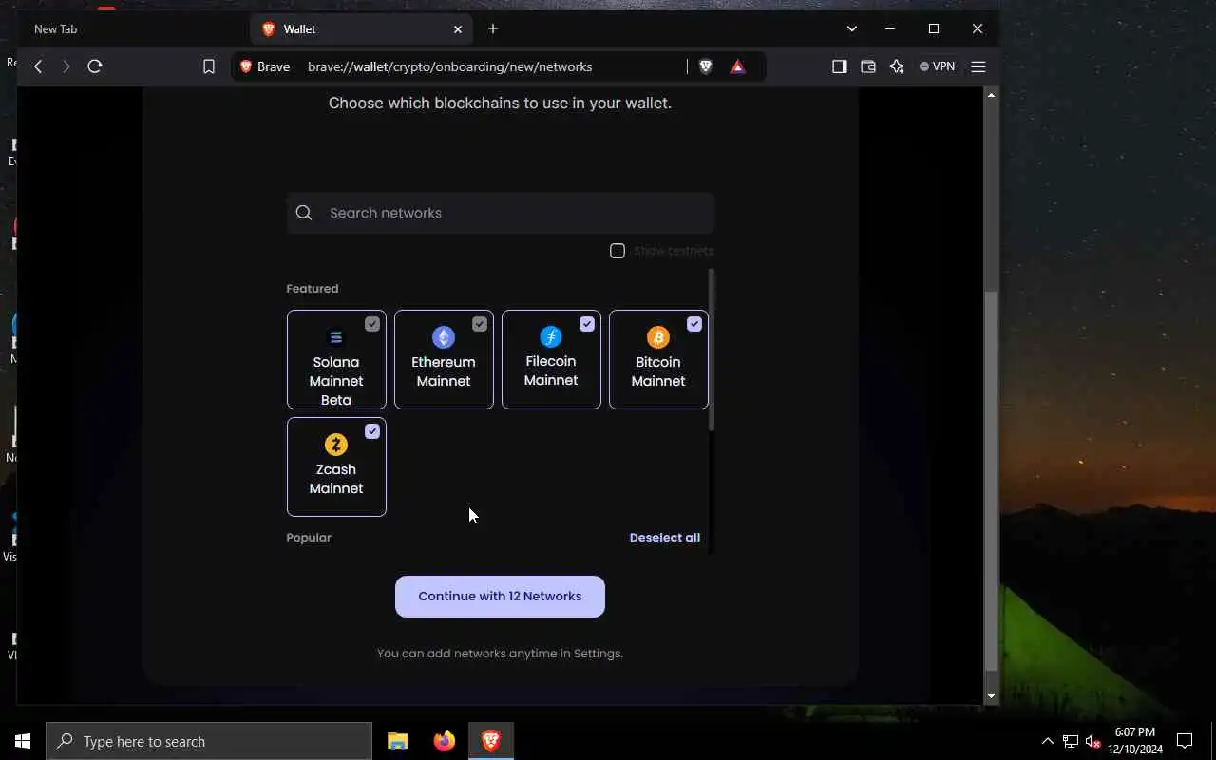Viewport: 1216px width, 760px height.
Task: Click the page scrollbar up arrow
Action: click(x=991, y=95)
